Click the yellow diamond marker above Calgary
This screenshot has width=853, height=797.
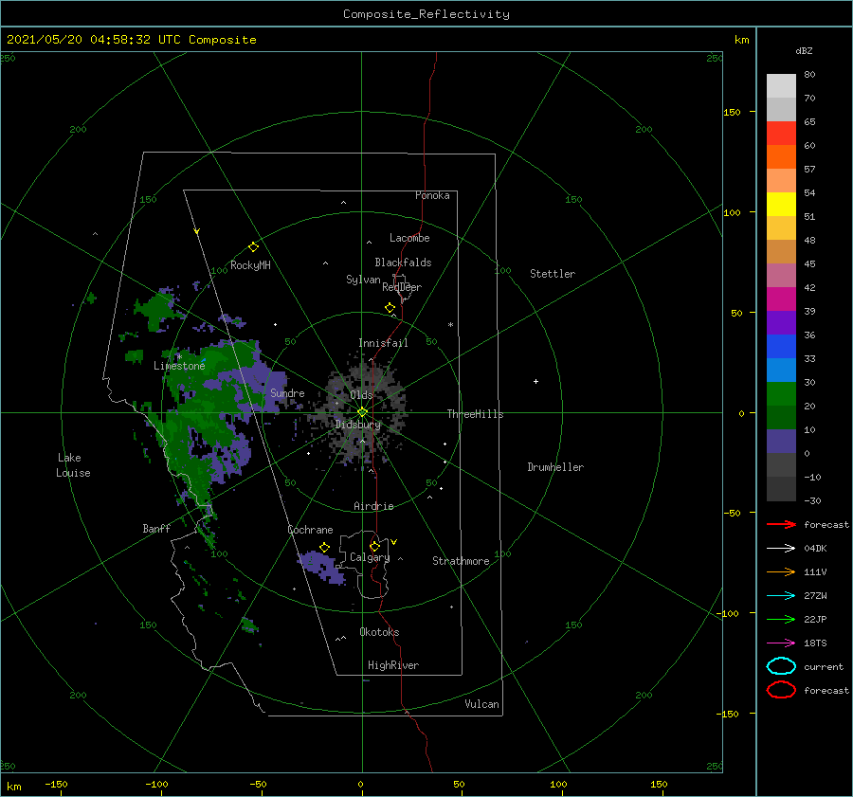click(x=374, y=546)
